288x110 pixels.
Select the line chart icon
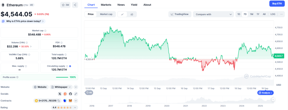(x=122, y=14)
